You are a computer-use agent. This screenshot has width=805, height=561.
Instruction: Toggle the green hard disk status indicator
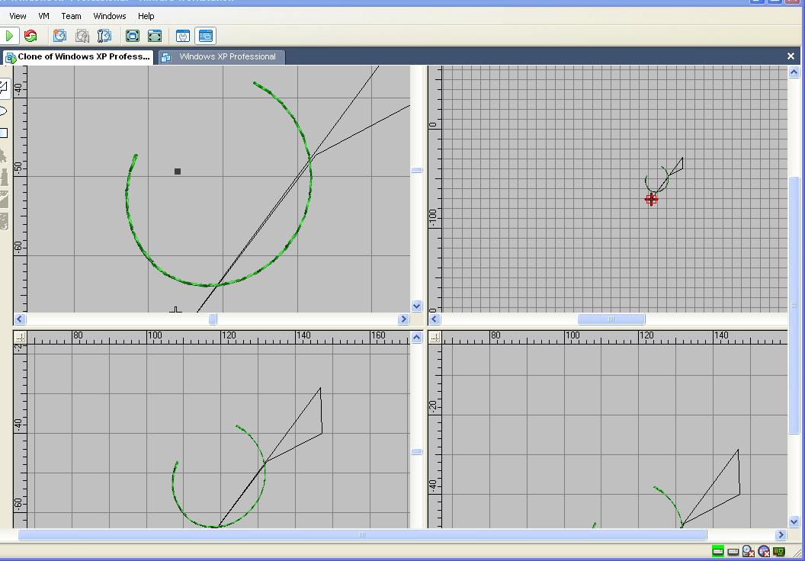(717, 551)
